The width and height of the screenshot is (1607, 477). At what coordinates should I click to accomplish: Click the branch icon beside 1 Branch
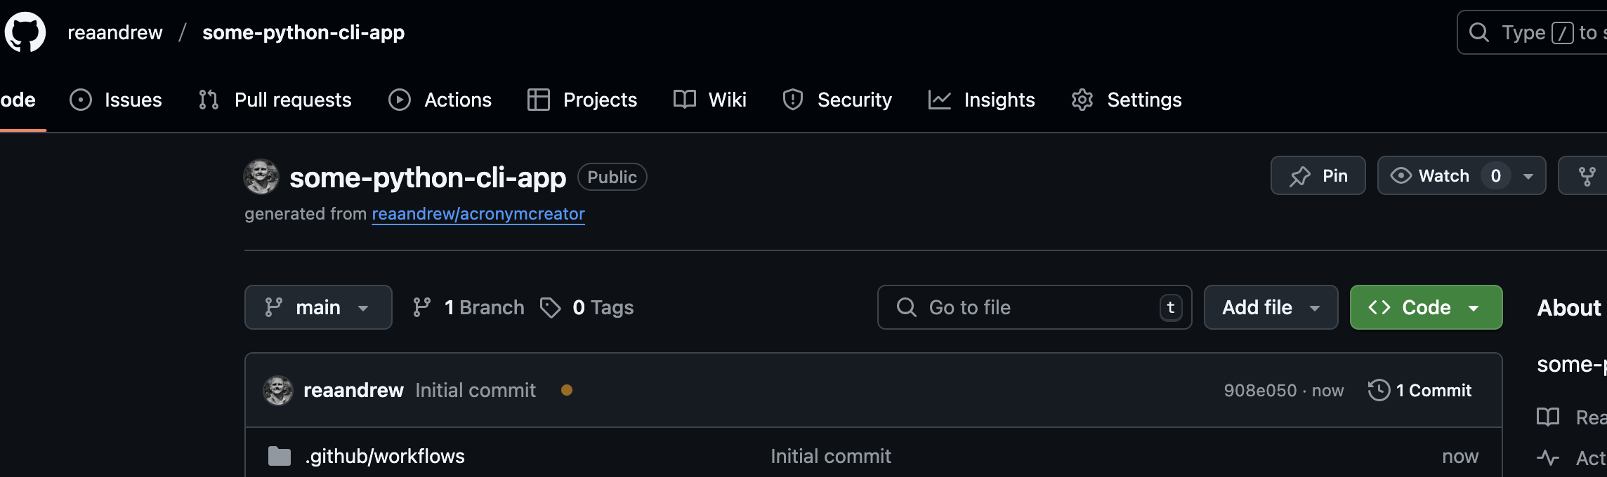[422, 307]
